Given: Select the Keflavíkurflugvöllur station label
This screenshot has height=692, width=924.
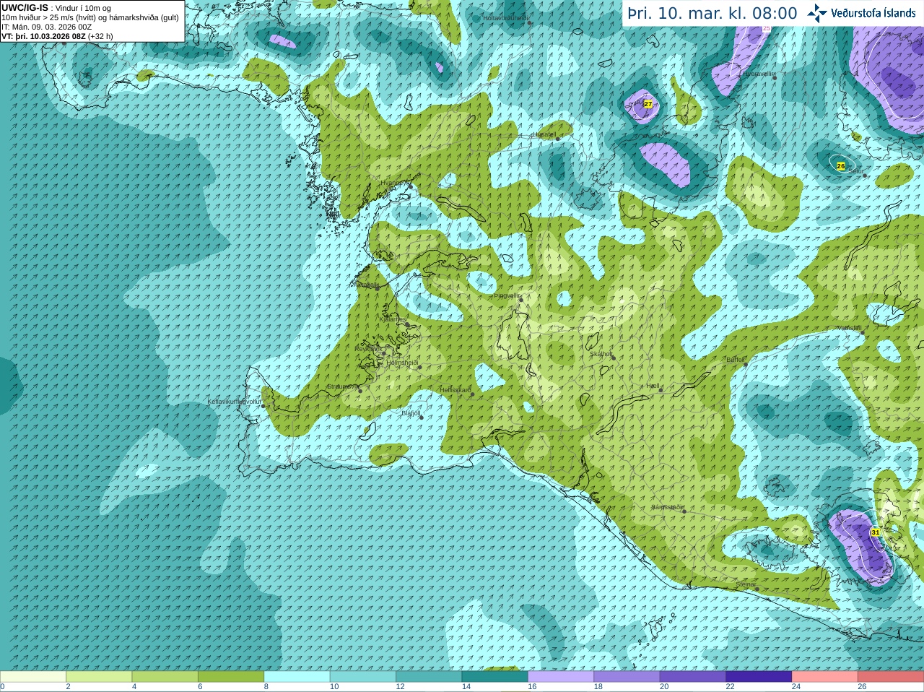Looking at the screenshot, I should click(235, 402).
